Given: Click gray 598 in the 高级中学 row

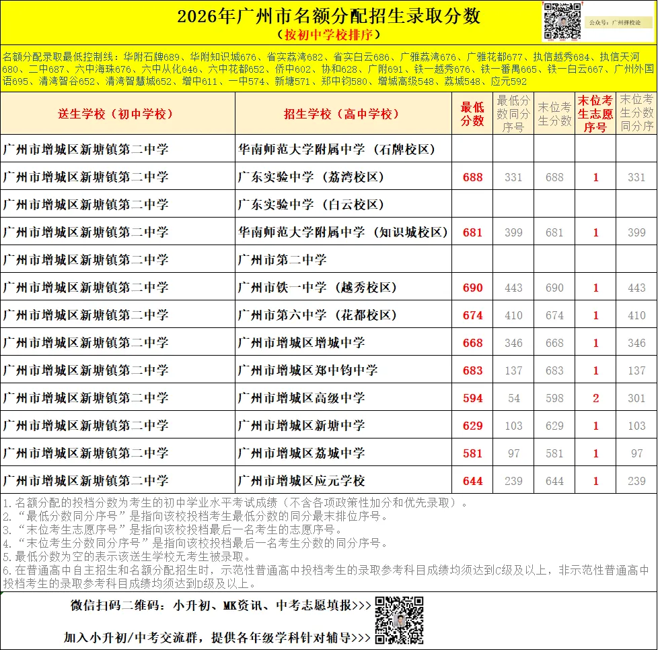Looking at the screenshot, I should 554,398.
